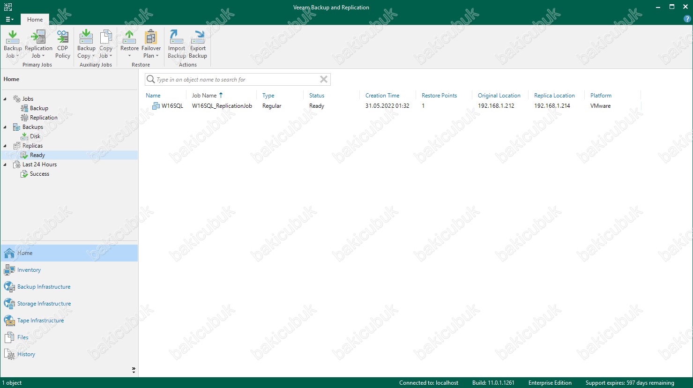
Task: Select Success under Last 24 Hours
Action: click(x=39, y=174)
